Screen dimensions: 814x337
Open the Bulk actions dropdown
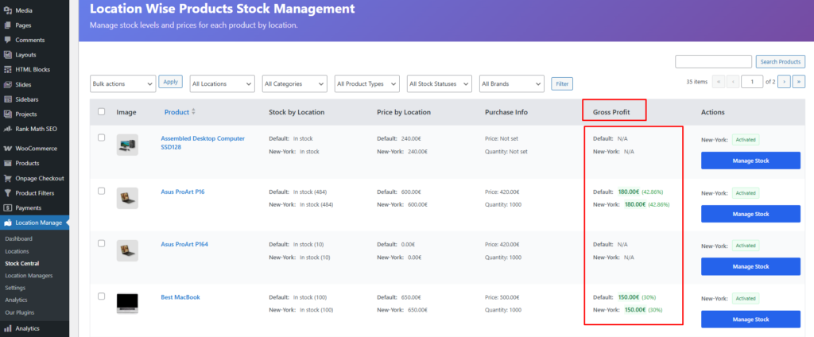[122, 83]
